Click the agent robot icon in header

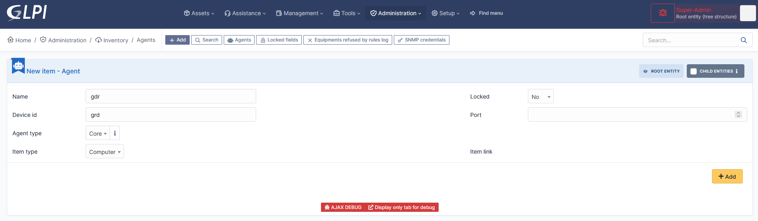pyautogui.click(x=18, y=66)
